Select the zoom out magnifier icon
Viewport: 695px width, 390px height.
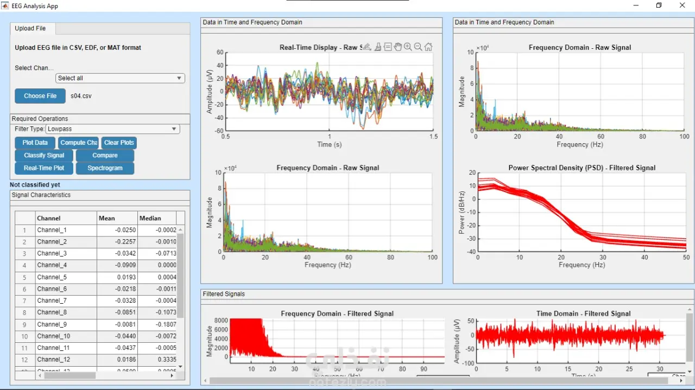point(418,47)
